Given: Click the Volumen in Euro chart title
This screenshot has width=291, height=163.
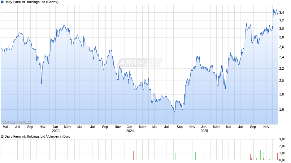Looking at the screenshot, I should point(37,136).
